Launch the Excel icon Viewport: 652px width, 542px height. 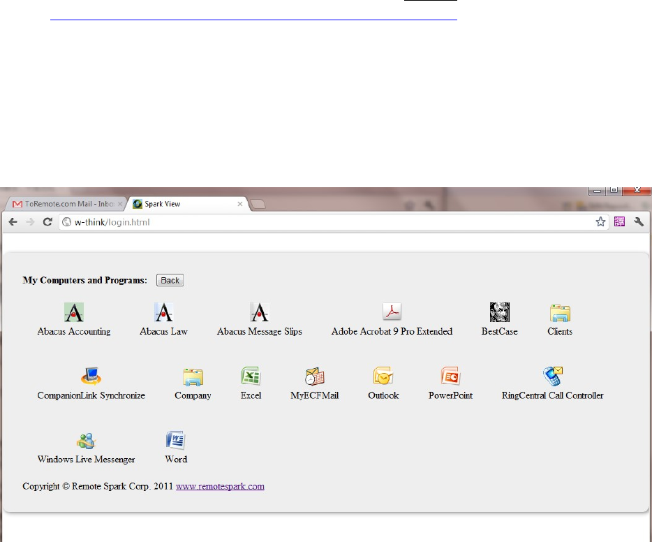click(x=251, y=376)
